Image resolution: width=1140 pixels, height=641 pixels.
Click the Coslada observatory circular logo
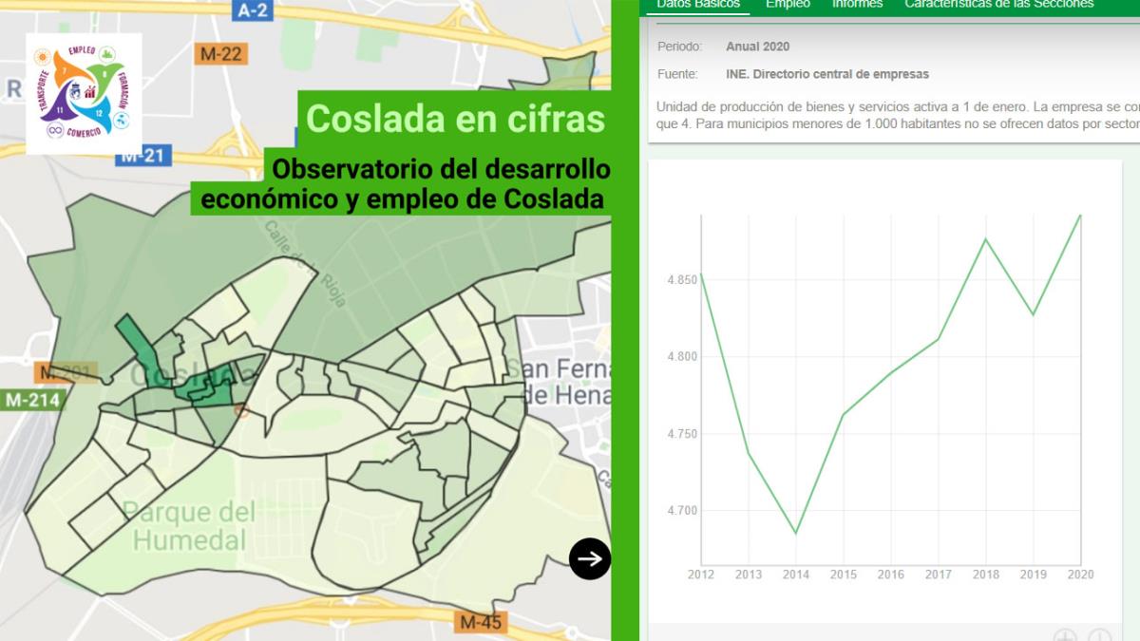pyautogui.click(x=82, y=90)
